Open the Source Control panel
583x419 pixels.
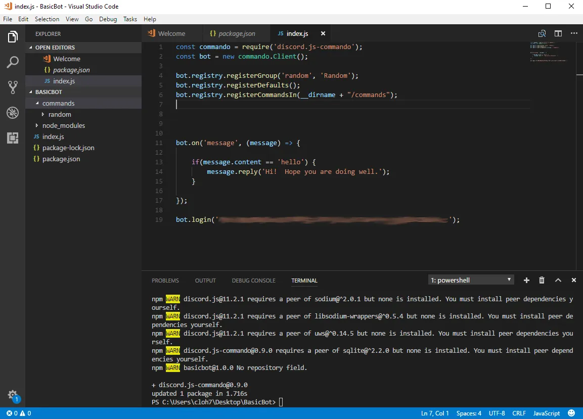coord(13,86)
